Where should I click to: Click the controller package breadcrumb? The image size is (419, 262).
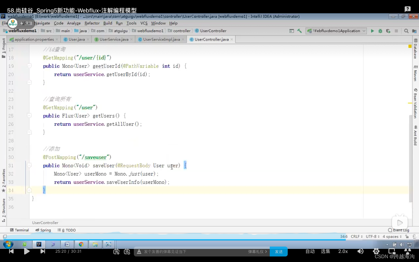point(179,31)
